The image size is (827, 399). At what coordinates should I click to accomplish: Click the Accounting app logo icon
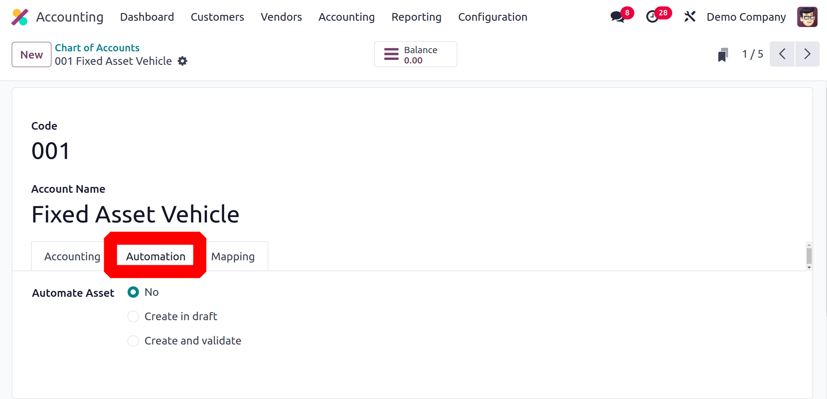tap(20, 17)
